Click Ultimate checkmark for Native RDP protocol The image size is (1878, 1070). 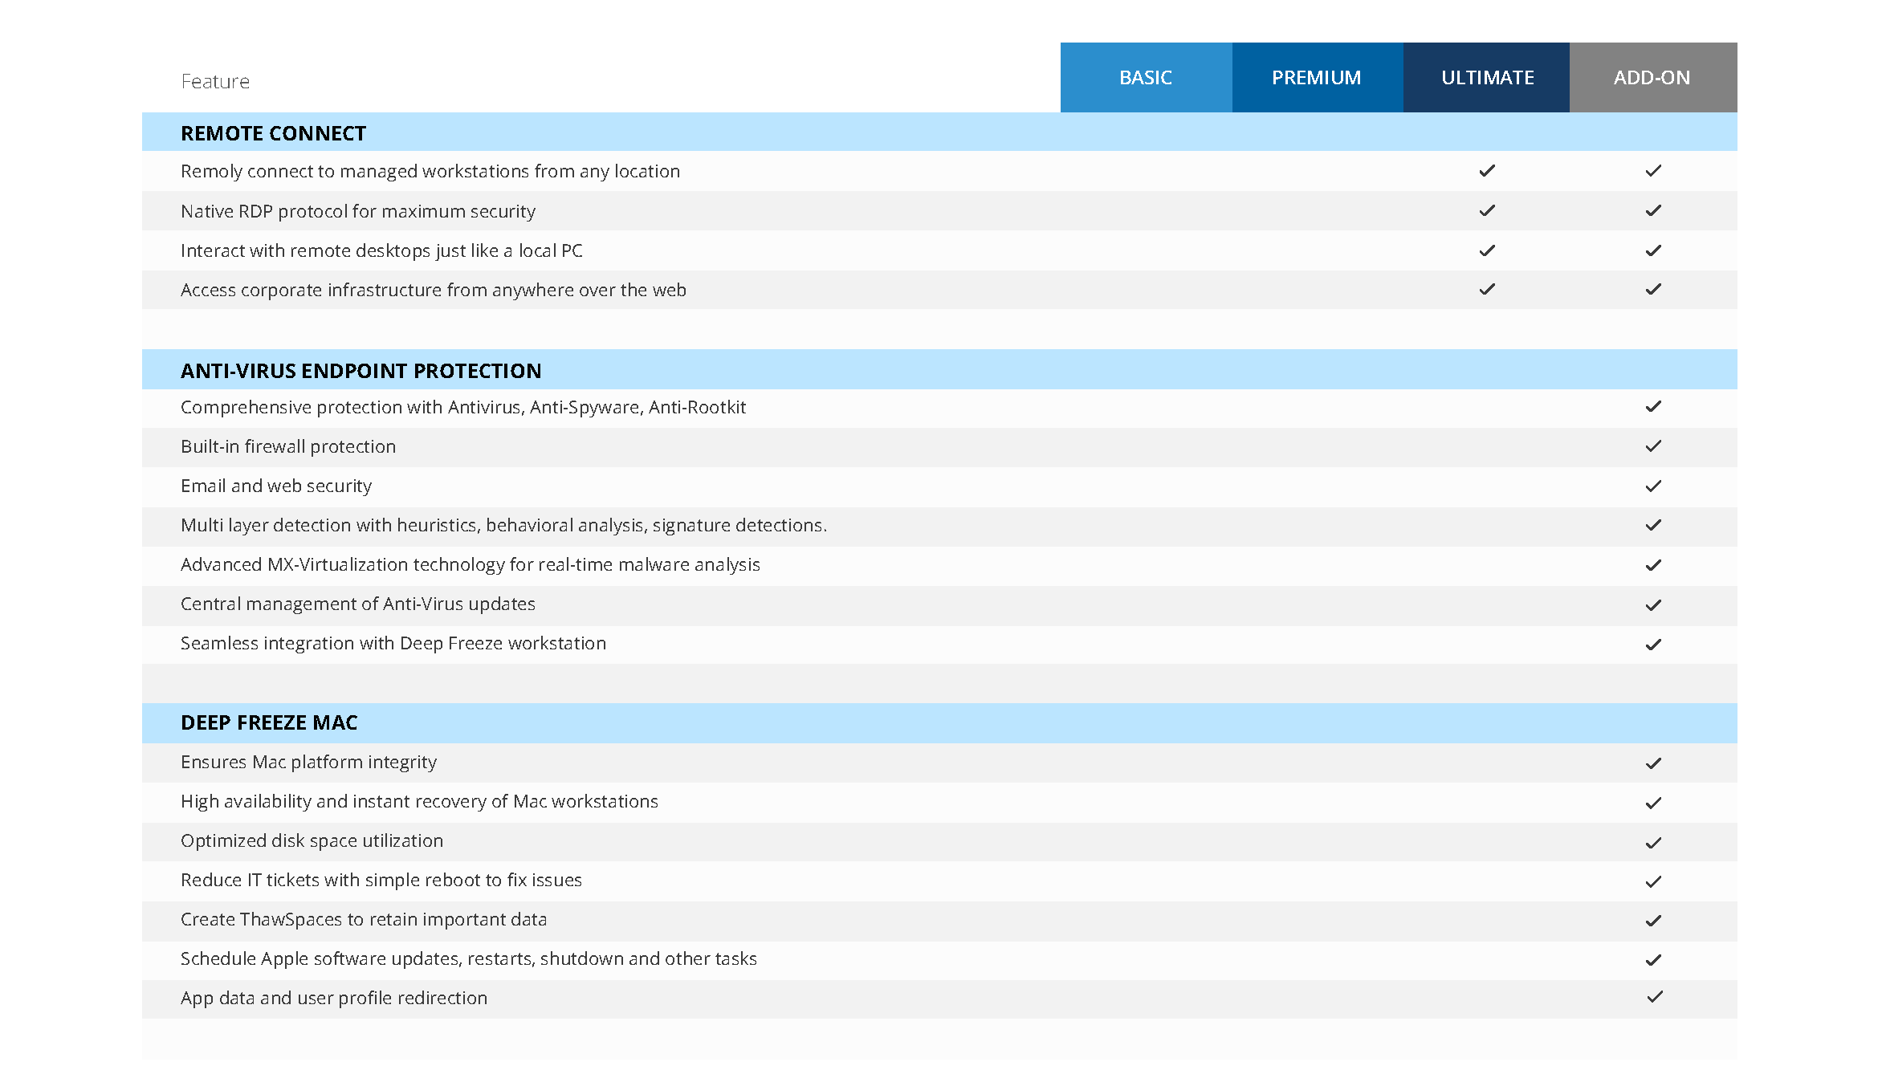click(1487, 210)
